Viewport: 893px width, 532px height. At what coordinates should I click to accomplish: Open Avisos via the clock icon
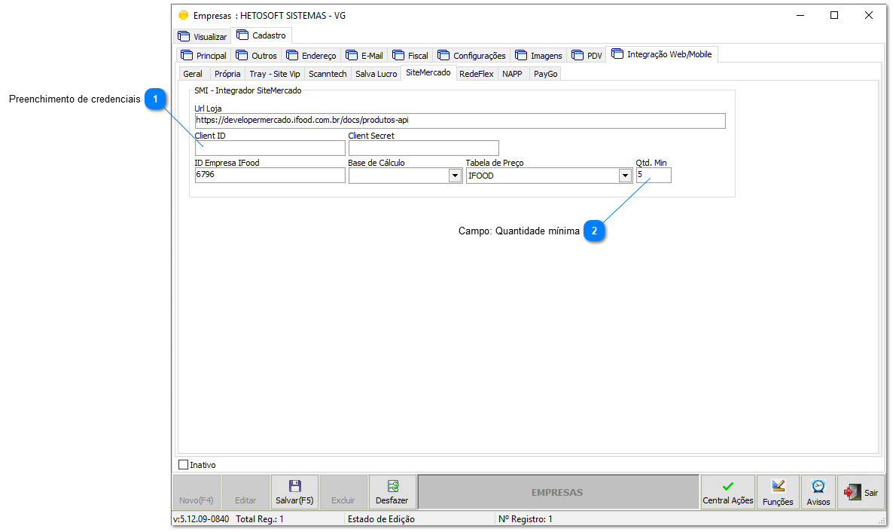click(818, 487)
